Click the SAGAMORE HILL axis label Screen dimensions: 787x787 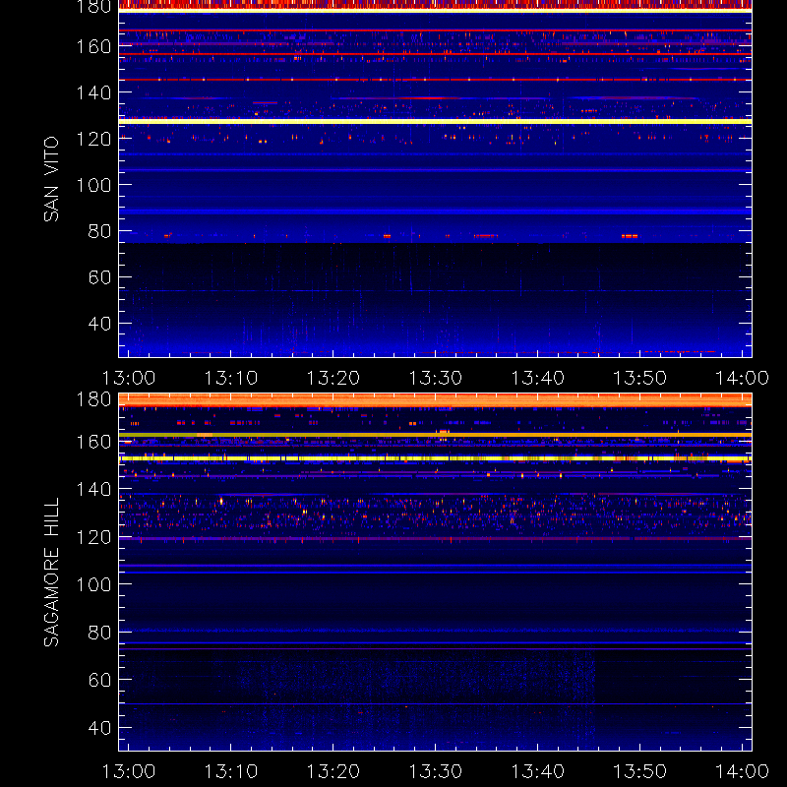click(x=51, y=573)
